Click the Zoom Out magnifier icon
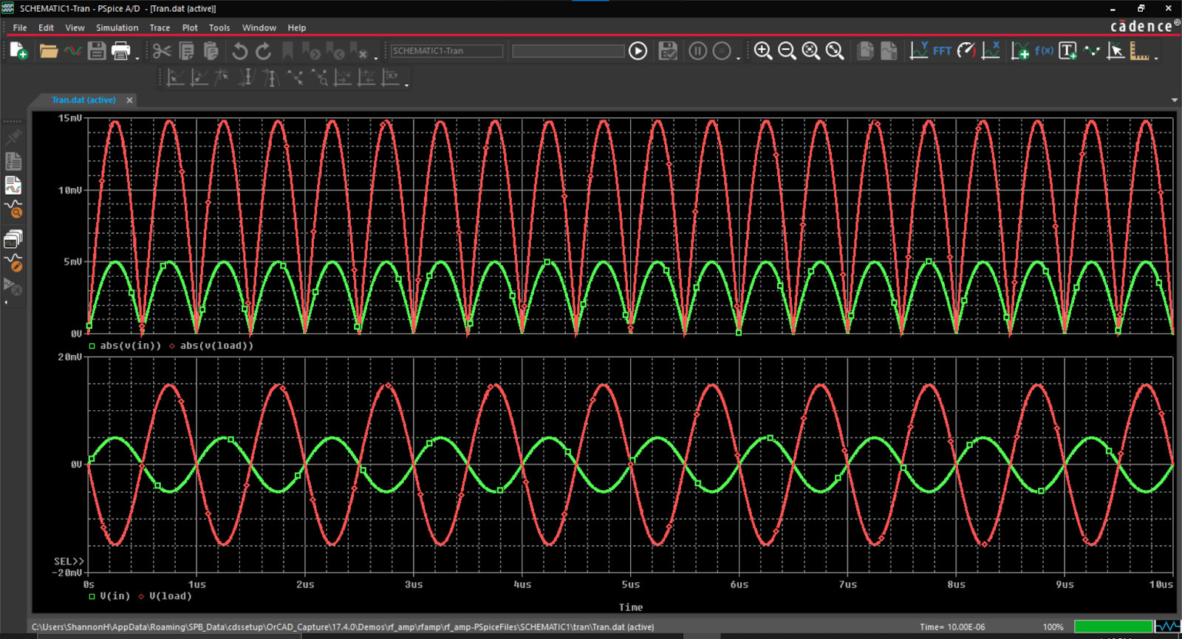The image size is (1182, 639). tap(787, 51)
